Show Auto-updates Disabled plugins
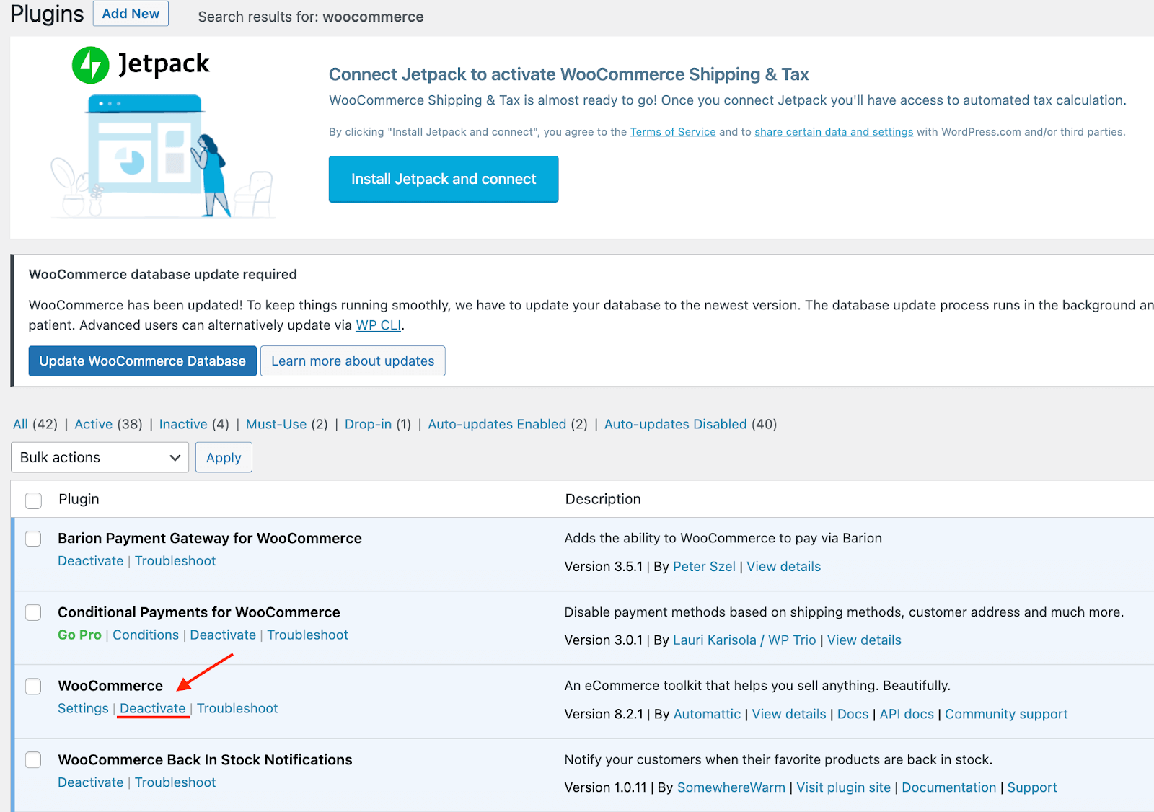1154x812 pixels. click(675, 424)
